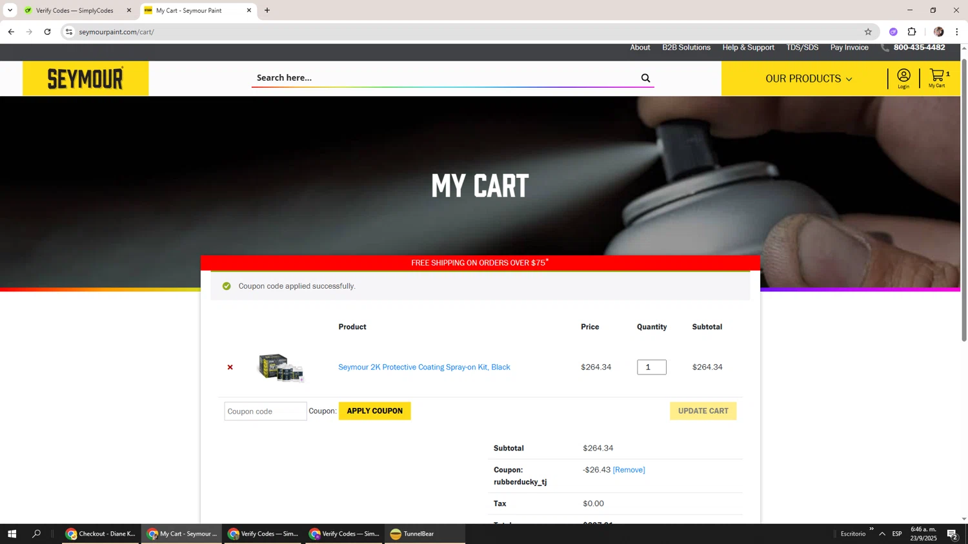968x544 pixels.
Task: Open the tab search dropdown
Action: click(10, 10)
